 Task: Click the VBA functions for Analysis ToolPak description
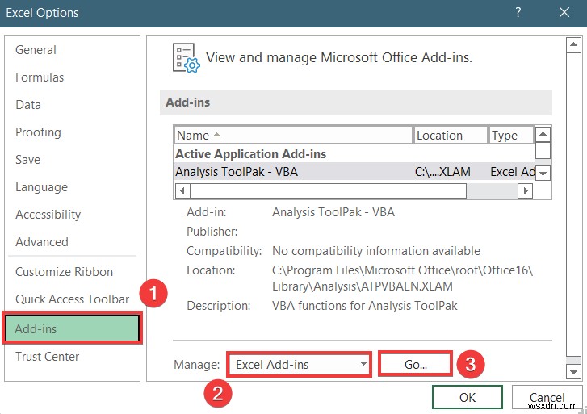(365, 305)
